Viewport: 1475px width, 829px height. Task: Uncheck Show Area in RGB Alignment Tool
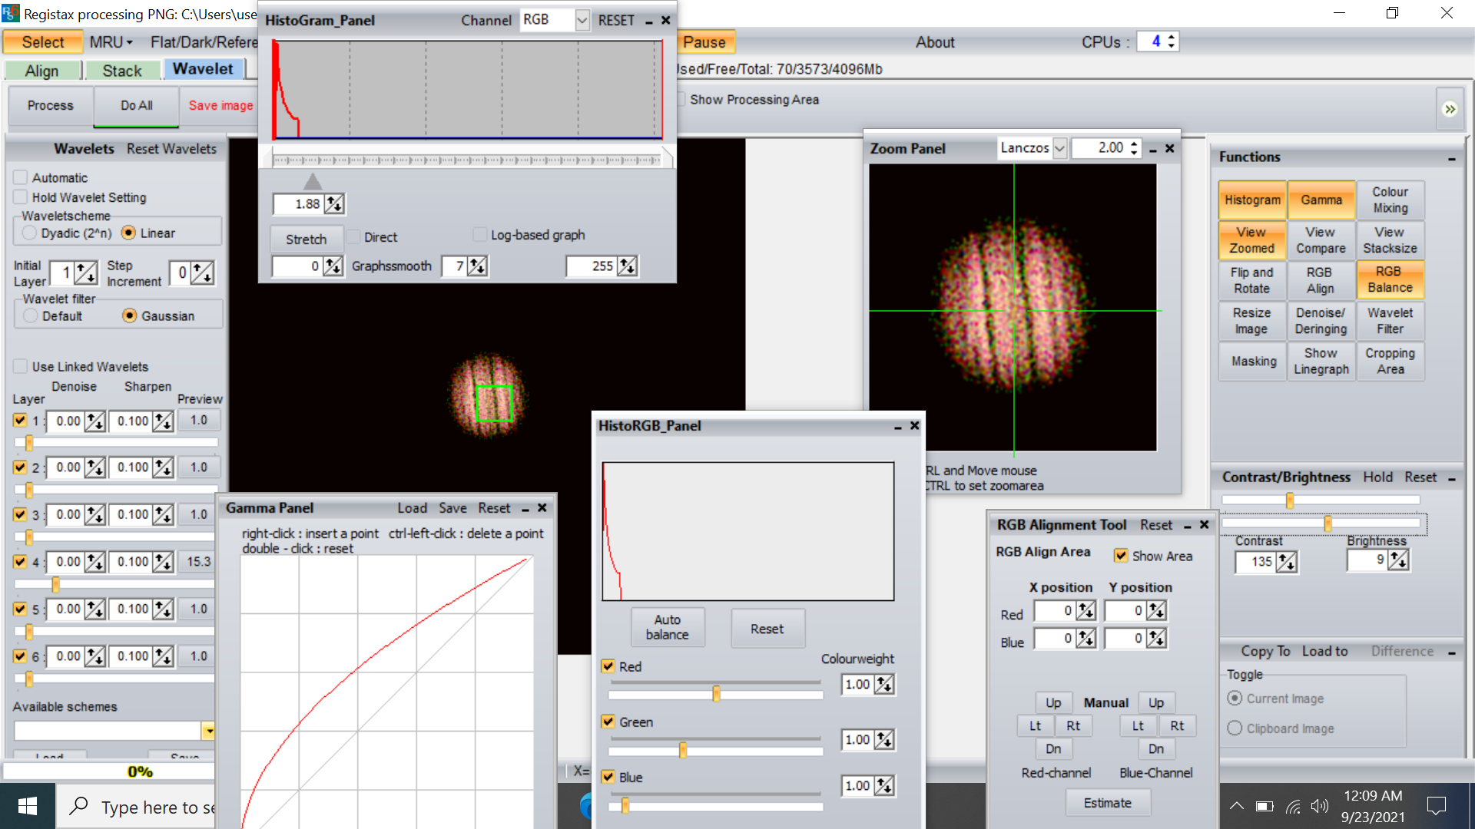1121,556
